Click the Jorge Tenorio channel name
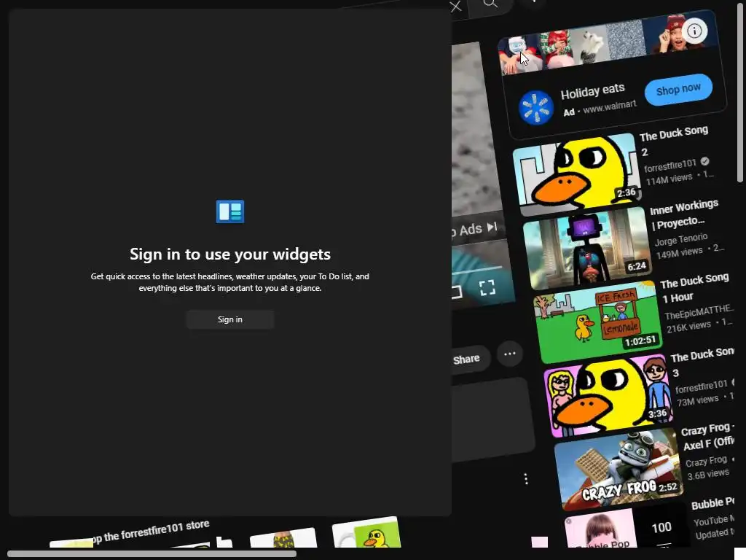Screen dimensions: 746x560 pos(681,239)
